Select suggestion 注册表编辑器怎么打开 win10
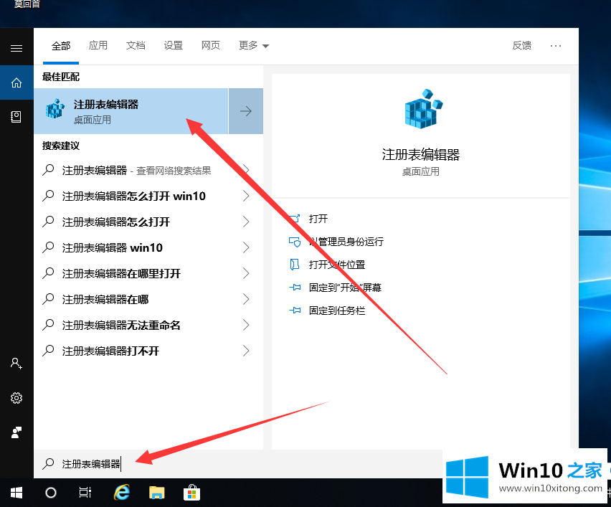Image resolution: width=611 pixels, height=507 pixels. [133, 196]
